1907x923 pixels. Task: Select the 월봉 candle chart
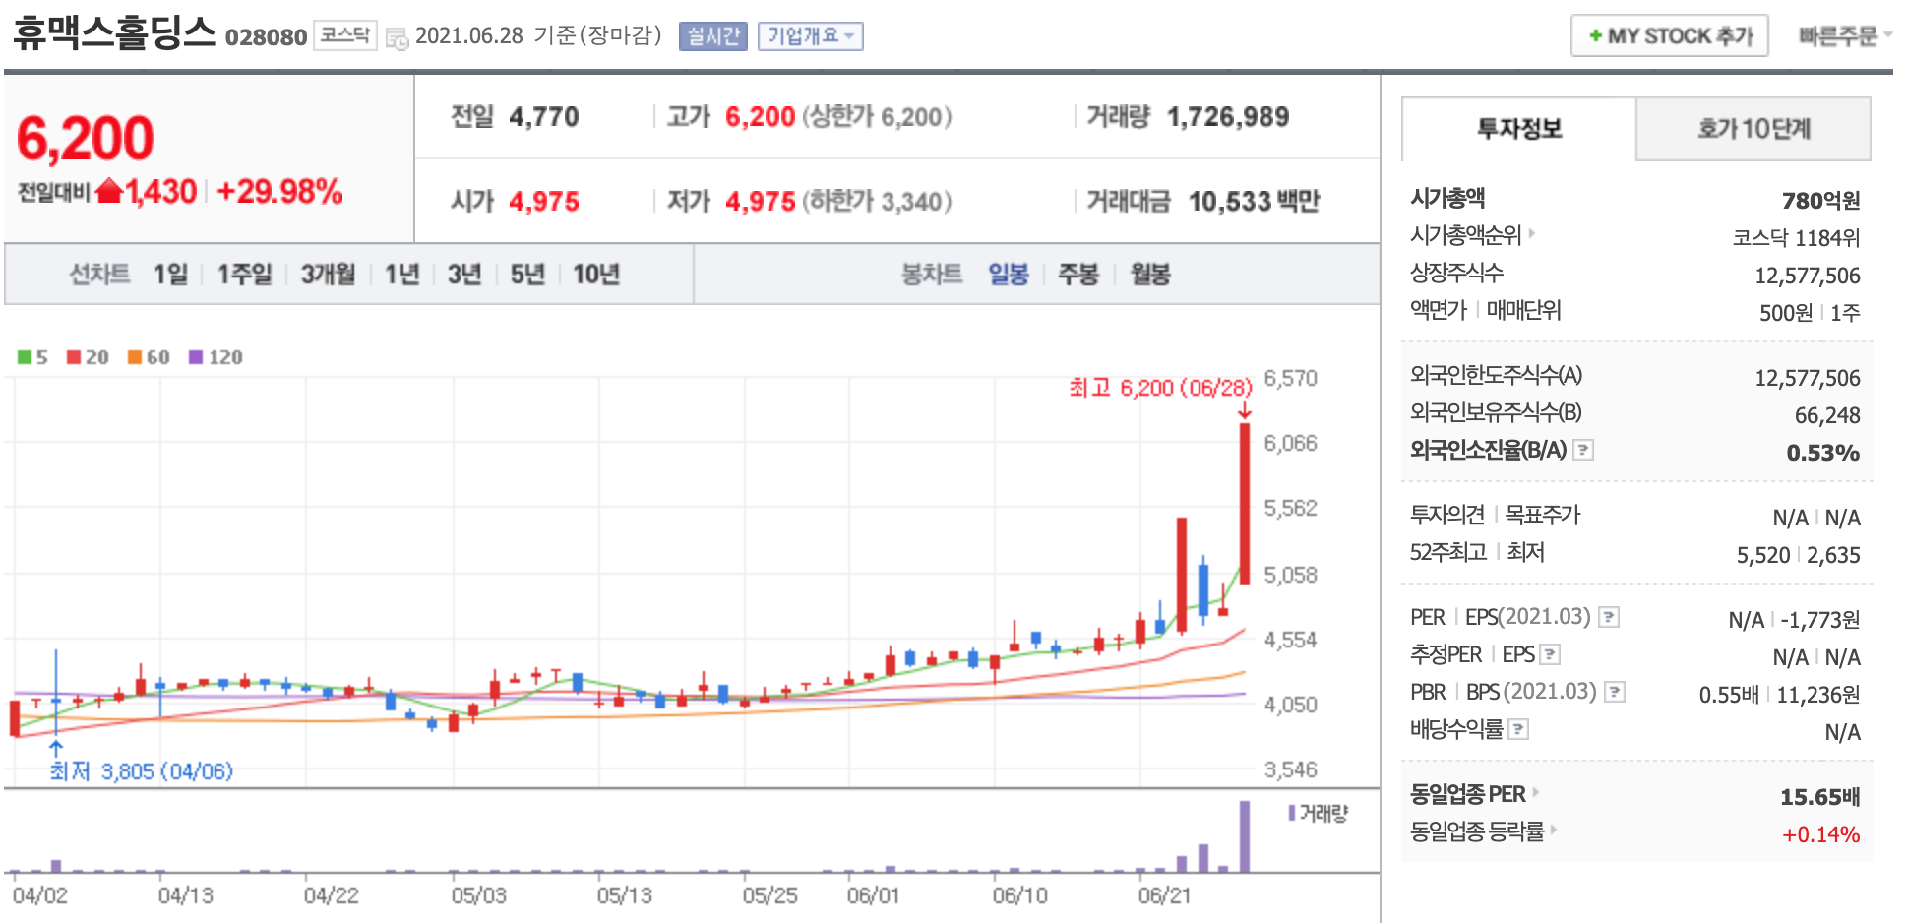[1150, 274]
